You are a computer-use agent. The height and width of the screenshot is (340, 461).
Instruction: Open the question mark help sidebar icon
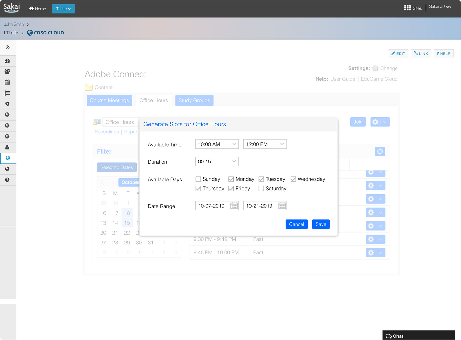coord(7,180)
